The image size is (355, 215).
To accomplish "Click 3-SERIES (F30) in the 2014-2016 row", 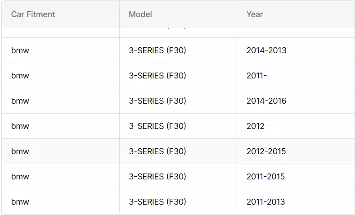I will tap(157, 101).
